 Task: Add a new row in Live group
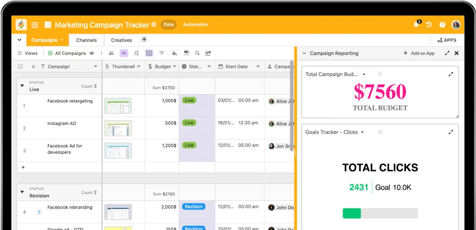pos(23,167)
